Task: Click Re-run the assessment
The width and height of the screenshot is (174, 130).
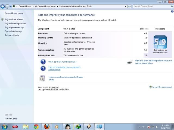Action: (x=162, y=87)
